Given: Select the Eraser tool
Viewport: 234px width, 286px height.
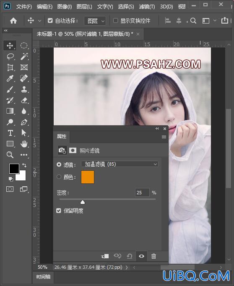Looking at the screenshot, I should click(24, 101).
